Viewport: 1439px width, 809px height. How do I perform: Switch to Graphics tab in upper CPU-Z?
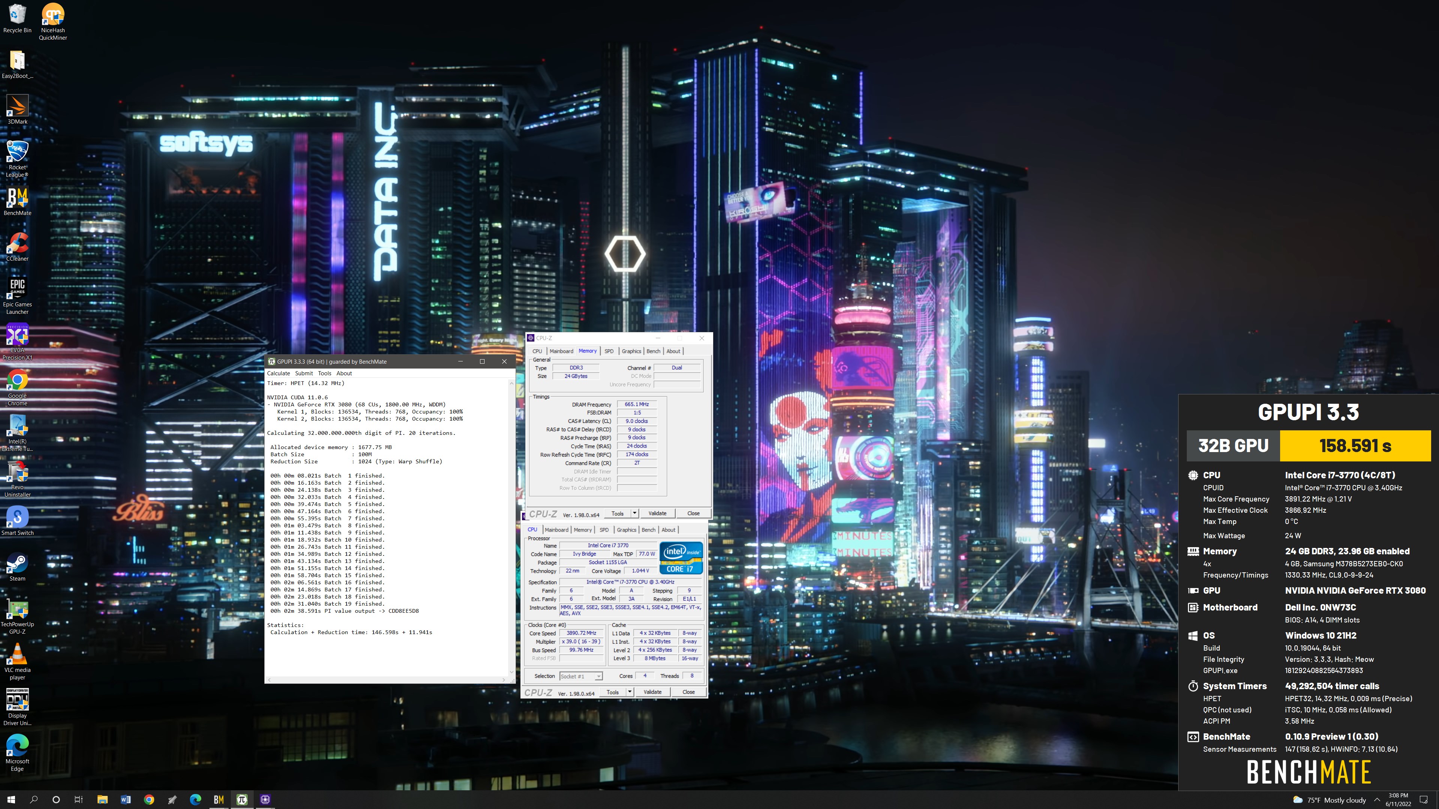631,351
